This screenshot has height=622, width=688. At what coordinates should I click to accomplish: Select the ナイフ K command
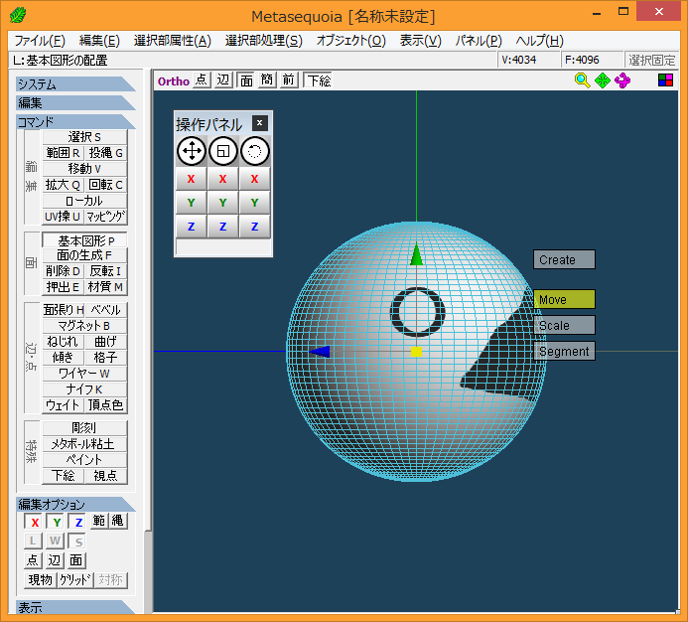(84, 389)
